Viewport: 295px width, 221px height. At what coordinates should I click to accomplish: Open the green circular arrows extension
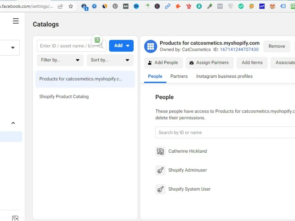click(241, 6)
